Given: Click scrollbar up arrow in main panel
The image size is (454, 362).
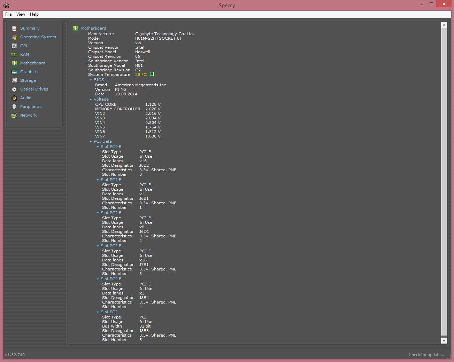Looking at the screenshot, I should 444,25.
